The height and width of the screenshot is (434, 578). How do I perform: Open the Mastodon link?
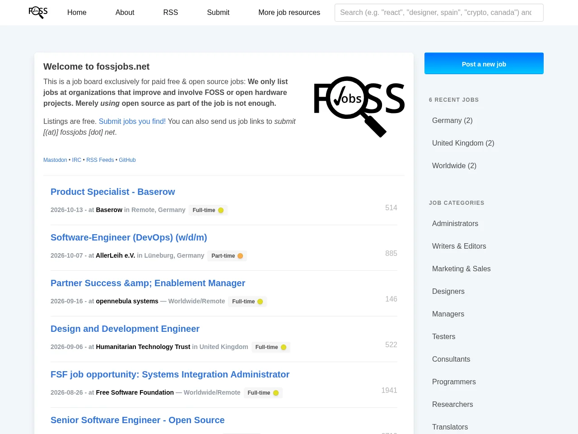(x=55, y=160)
